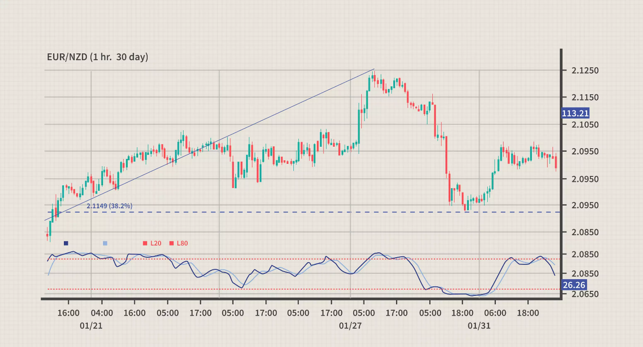Click the light blue legend square

(x=105, y=243)
